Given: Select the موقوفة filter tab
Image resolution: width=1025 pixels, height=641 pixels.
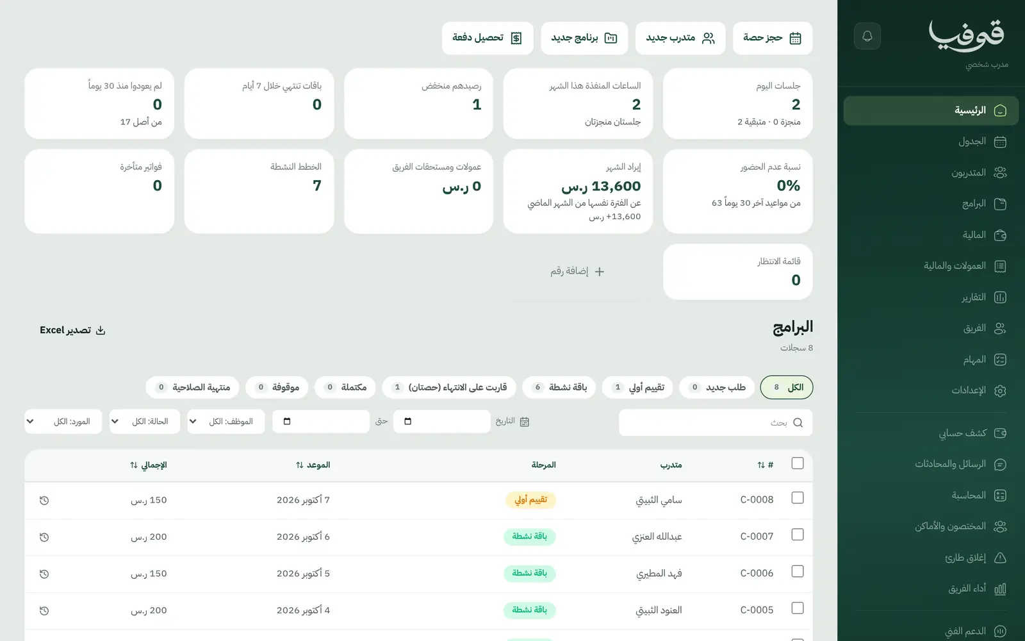Looking at the screenshot, I should click(x=277, y=387).
